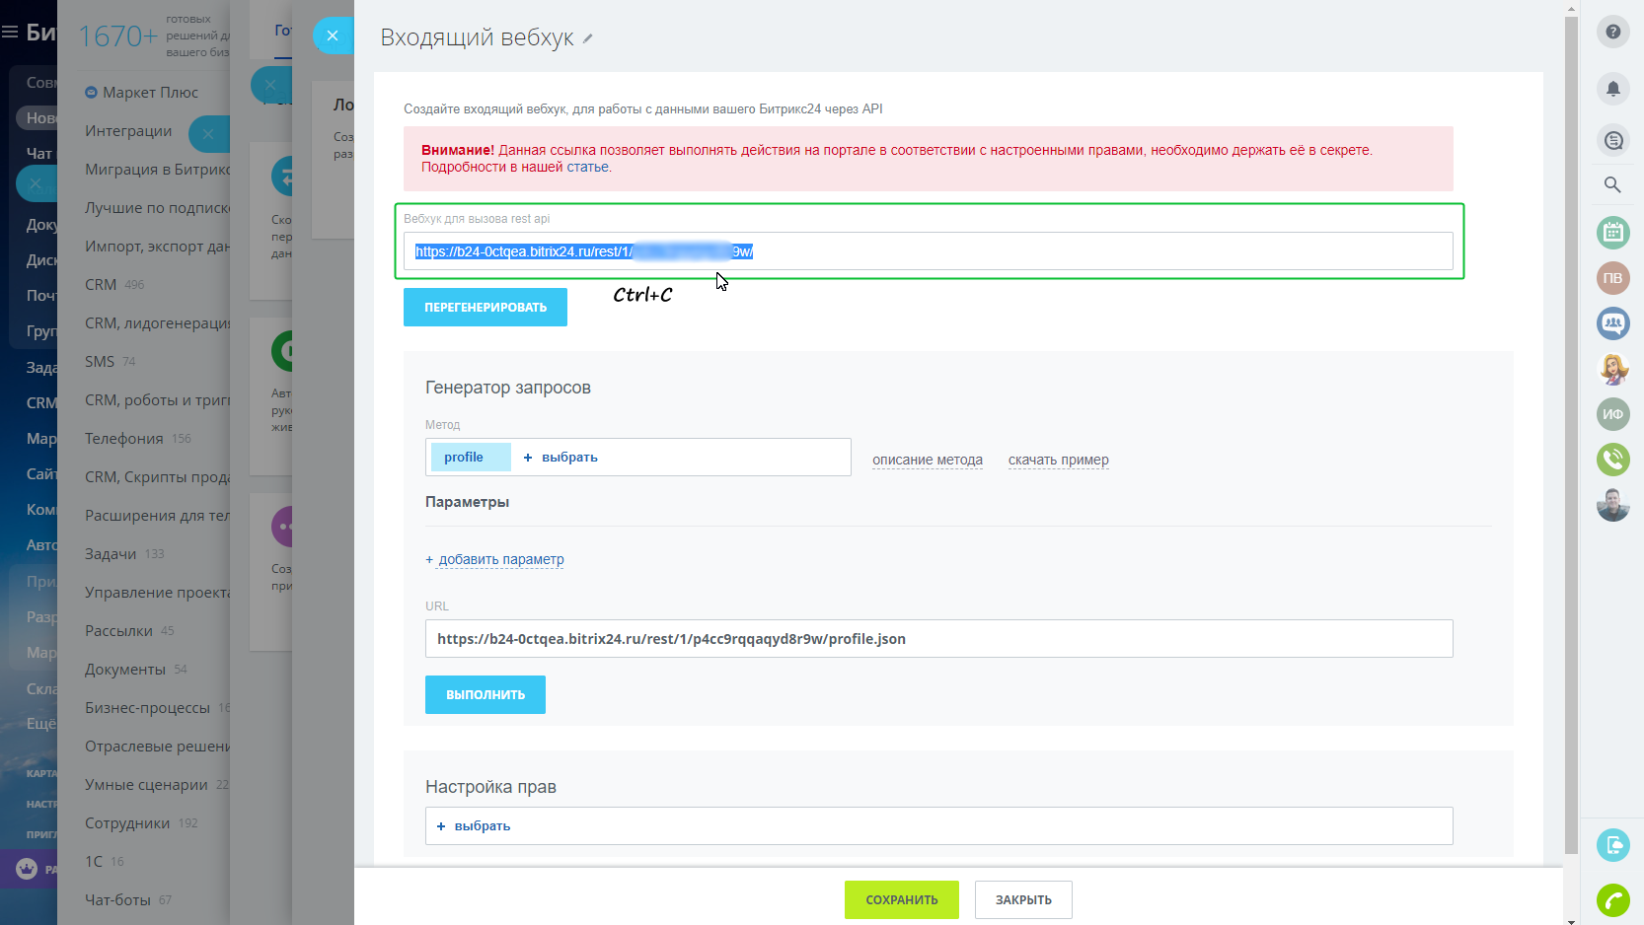Select 'Отраслевые решения' market category
The height and width of the screenshot is (925, 1644).
coord(157,746)
